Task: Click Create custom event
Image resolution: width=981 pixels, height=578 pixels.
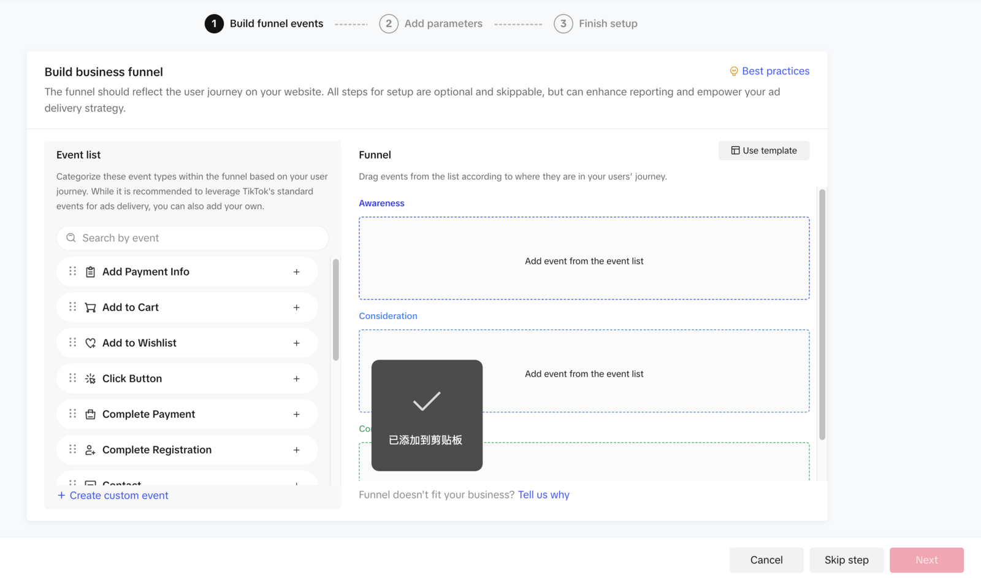Action: pos(113,495)
